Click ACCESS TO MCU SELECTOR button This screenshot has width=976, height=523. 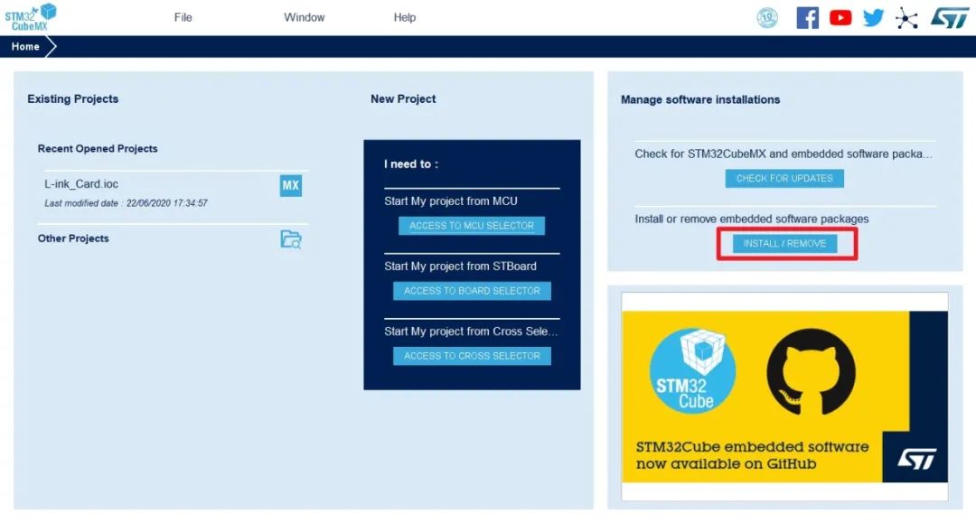coord(472,226)
